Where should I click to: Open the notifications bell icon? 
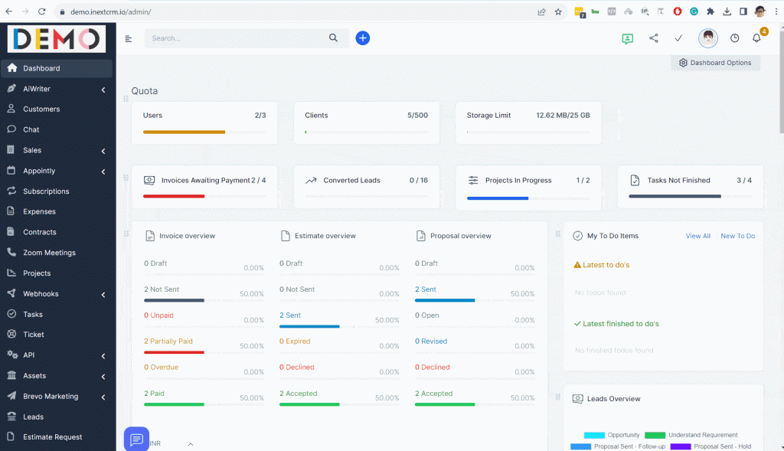[756, 38]
